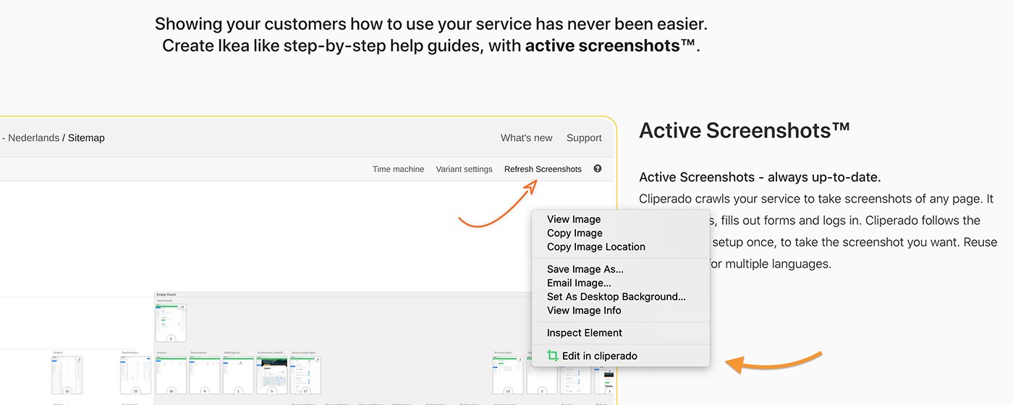
Task: Open the help question mark icon
Action: (598, 169)
